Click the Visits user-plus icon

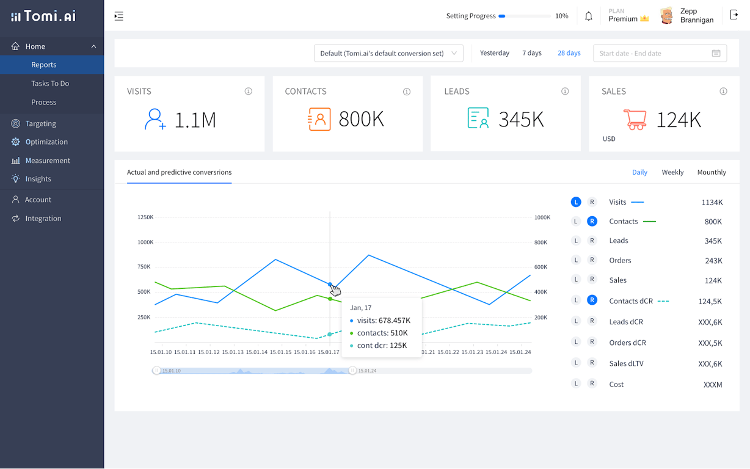[x=155, y=119]
